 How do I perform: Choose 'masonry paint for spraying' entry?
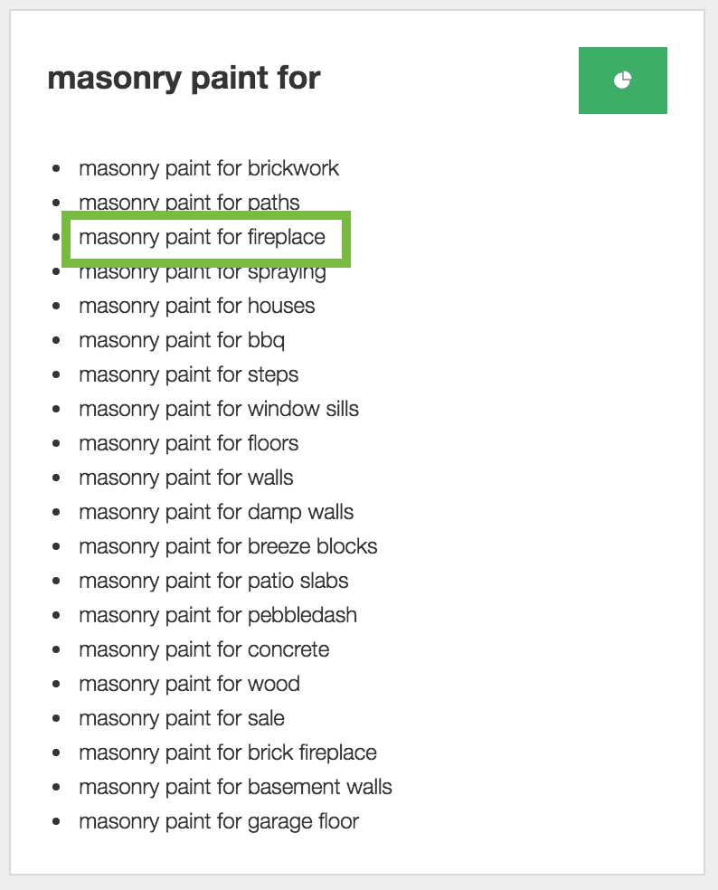tap(202, 272)
